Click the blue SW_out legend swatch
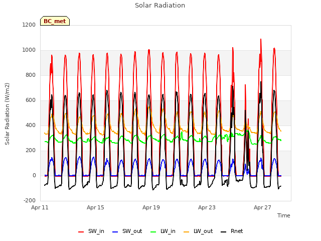Viewport: 321px width, 241px height. pyautogui.click(x=115, y=232)
